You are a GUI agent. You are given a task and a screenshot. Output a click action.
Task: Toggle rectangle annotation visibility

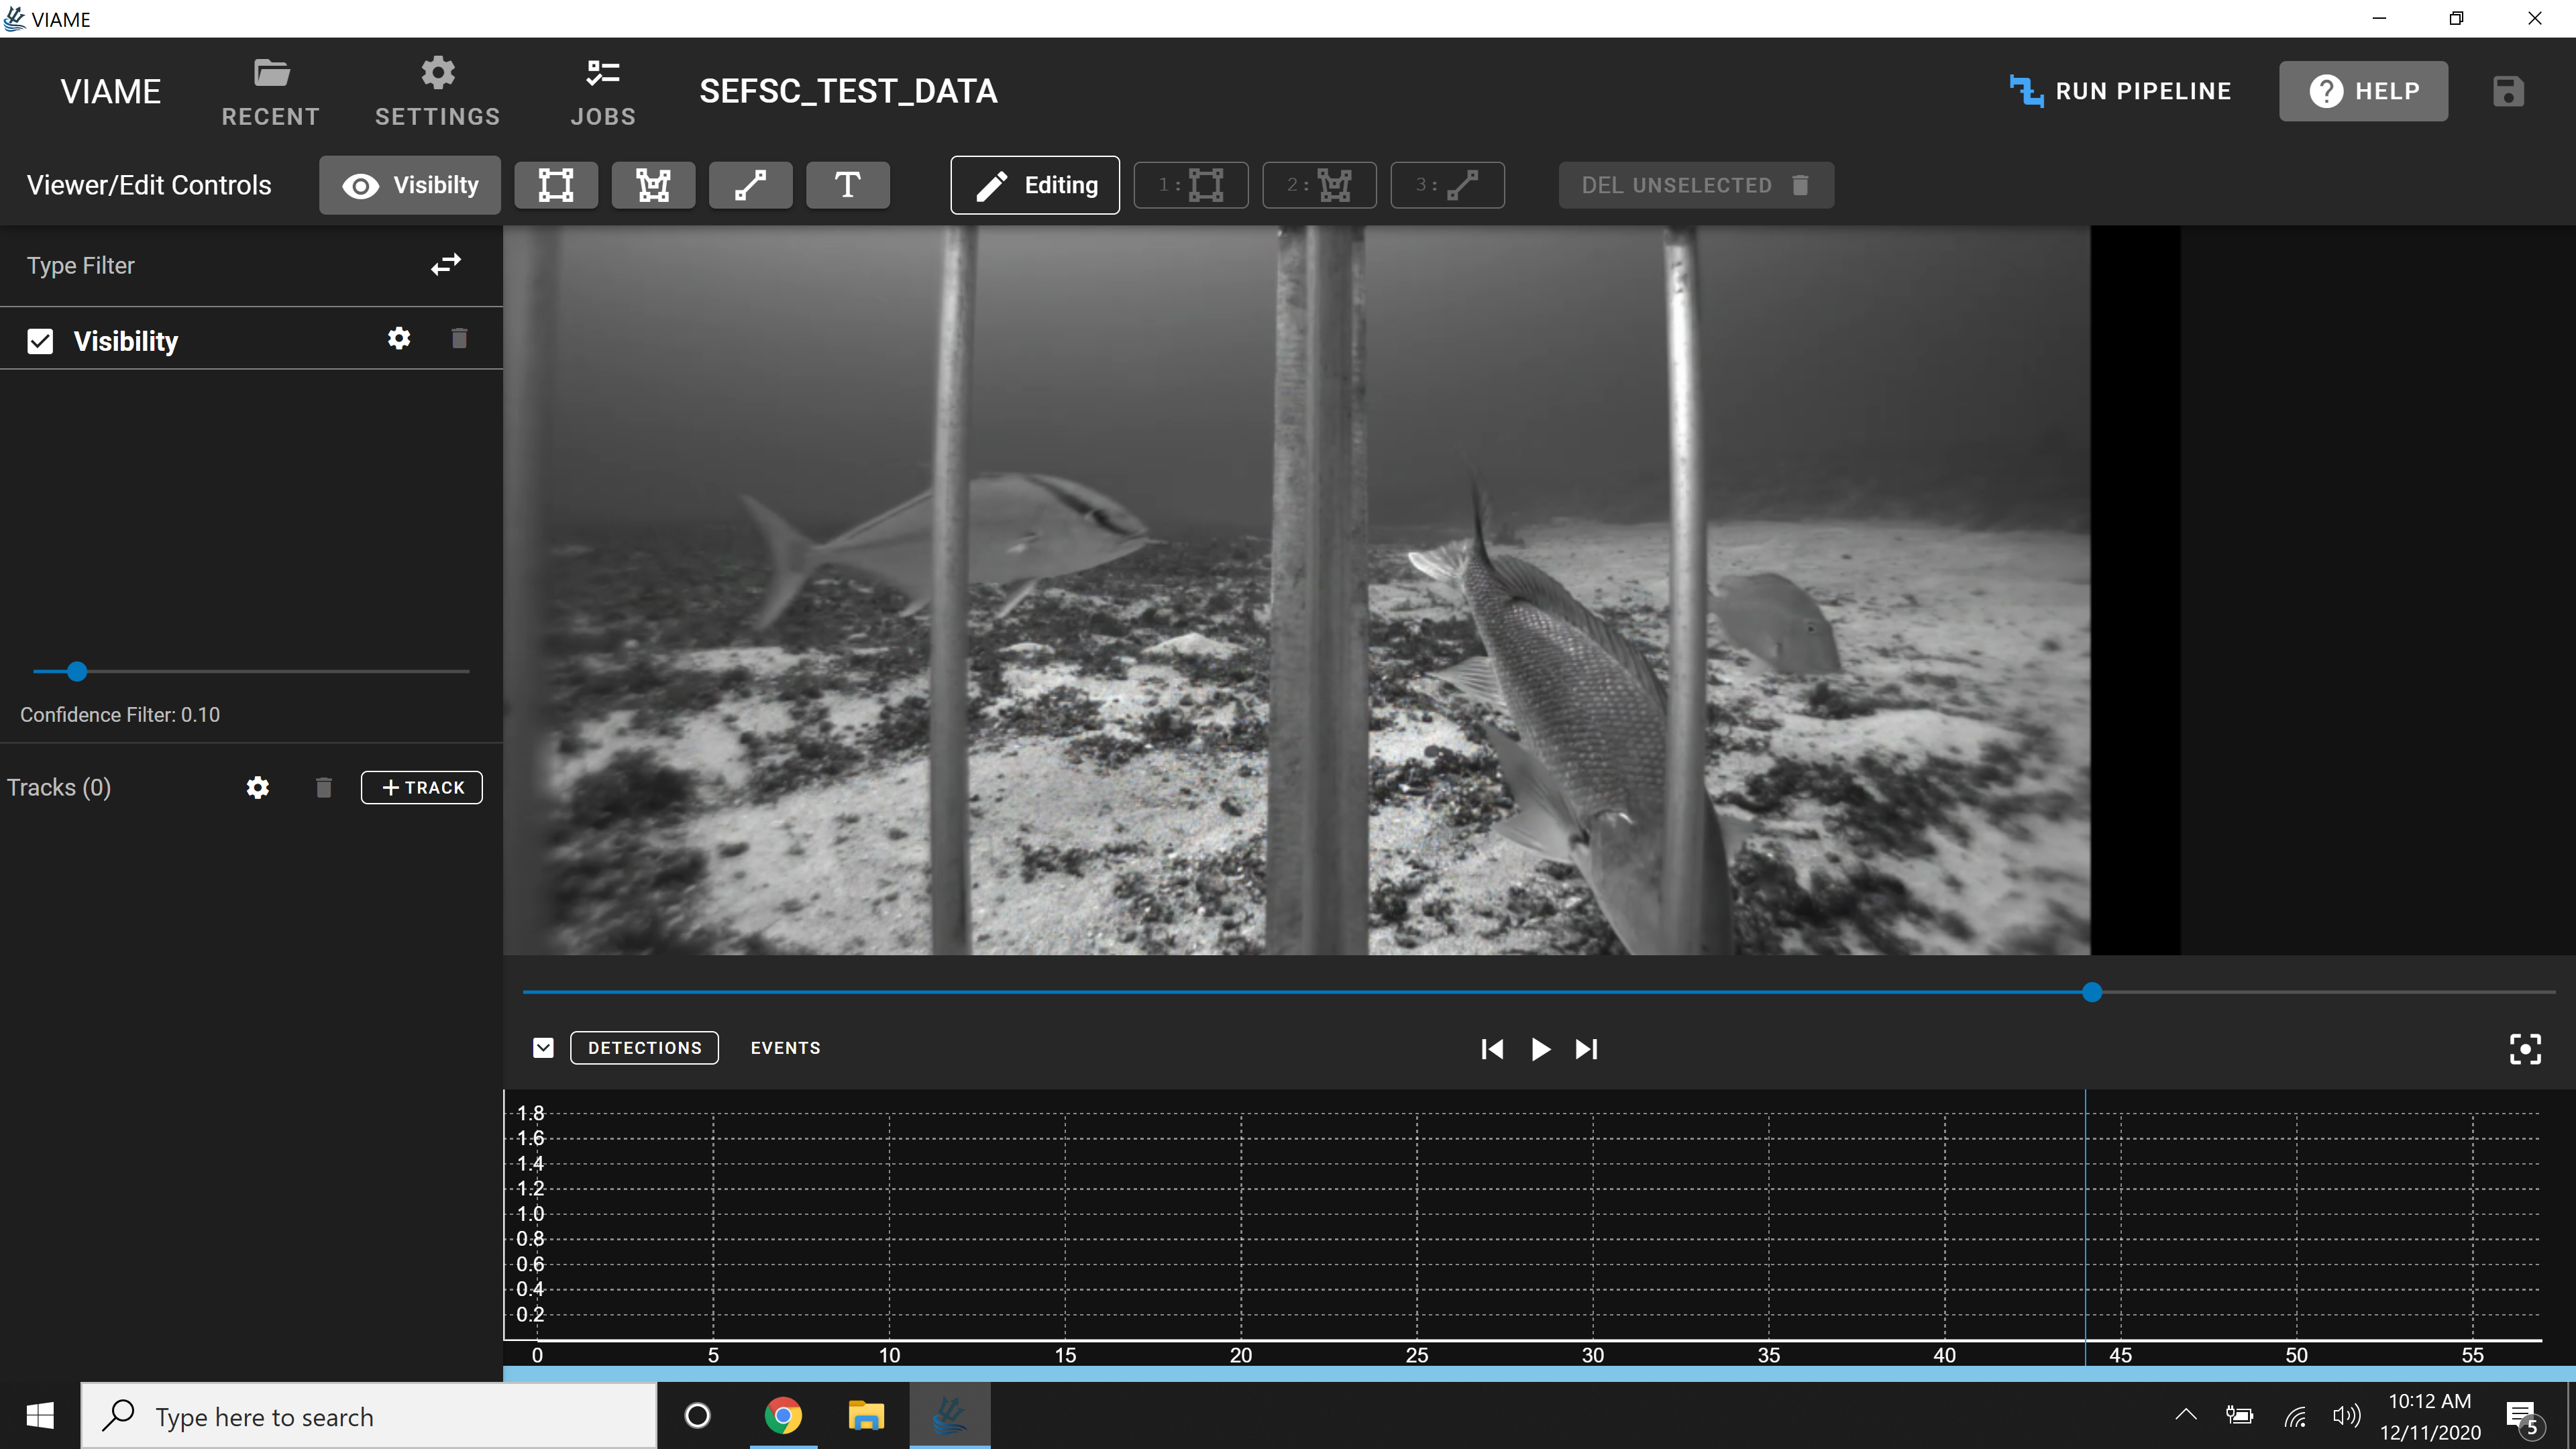[x=556, y=185]
